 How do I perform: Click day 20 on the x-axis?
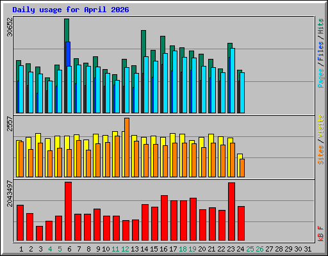click(202, 249)
